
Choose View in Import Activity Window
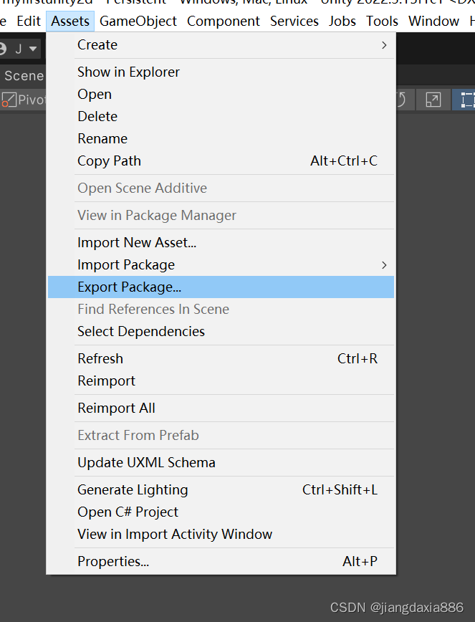221,535
